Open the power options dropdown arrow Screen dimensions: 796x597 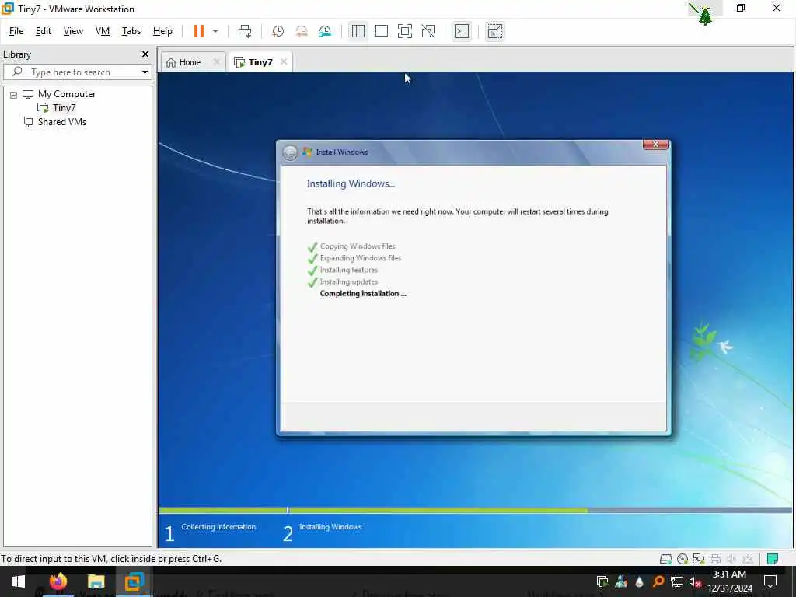click(x=215, y=31)
